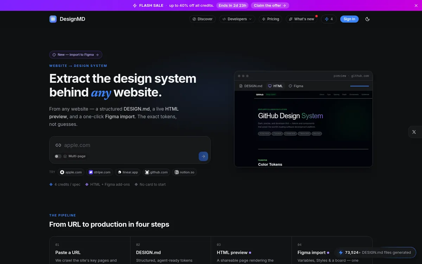The width and height of the screenshot is (422, 264).
Task: Click the '4 credits / spec' text
Action: [67, 184]
